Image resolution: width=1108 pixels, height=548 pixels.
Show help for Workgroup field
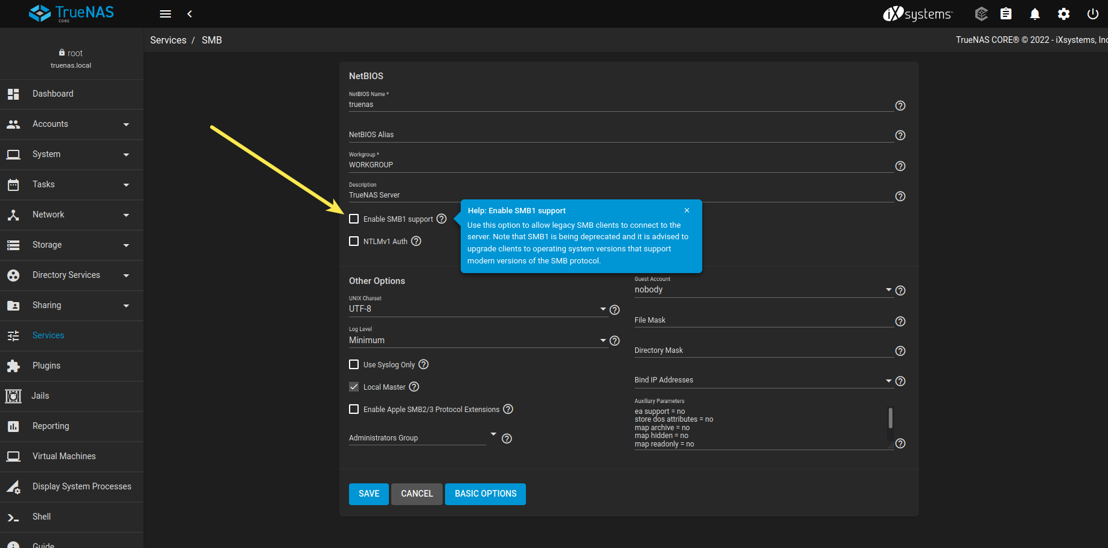click(900, 166)
